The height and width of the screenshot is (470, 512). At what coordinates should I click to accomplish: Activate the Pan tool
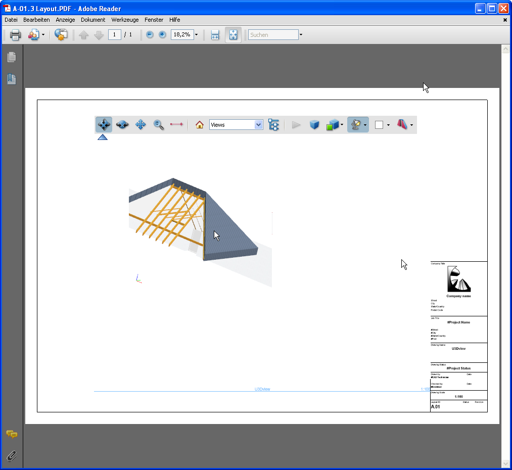[140, 124]
